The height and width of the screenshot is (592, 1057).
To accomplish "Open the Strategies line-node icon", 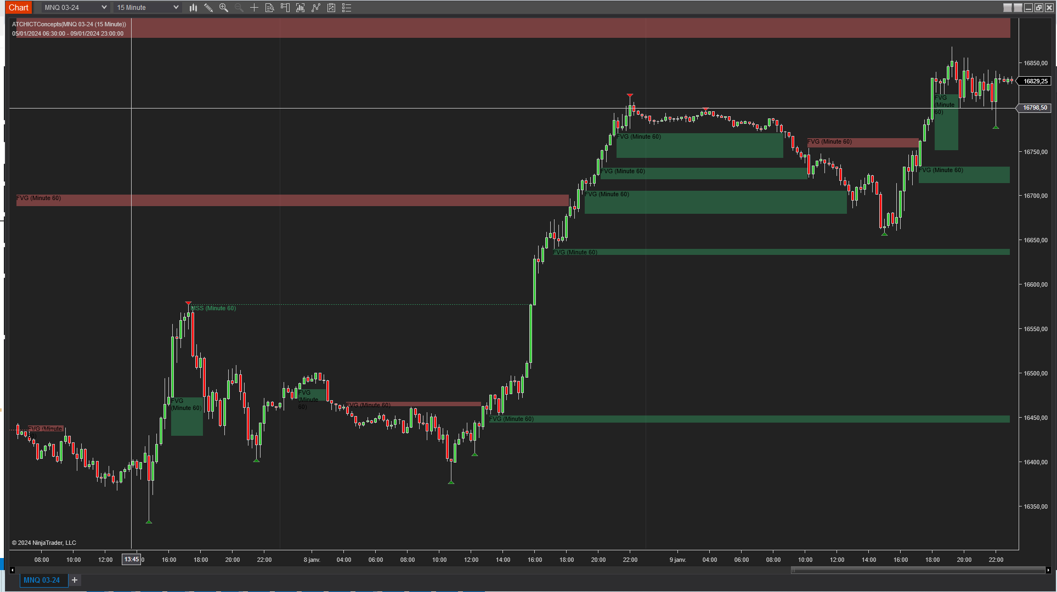I will pyautogui.click(x=316, y=8).
